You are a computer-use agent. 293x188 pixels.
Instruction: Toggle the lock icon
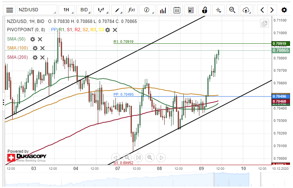[x=205, y=10]
